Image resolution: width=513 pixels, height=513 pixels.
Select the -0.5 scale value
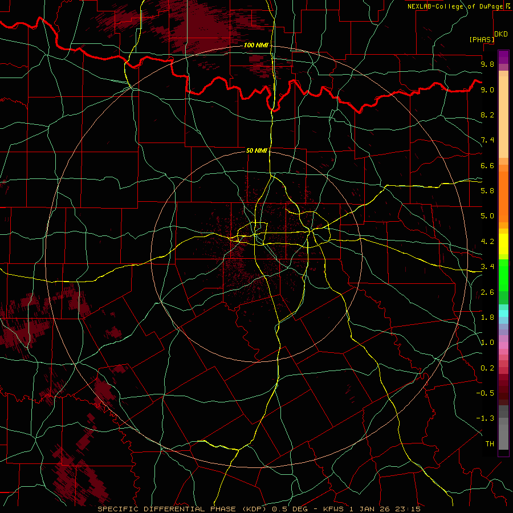485,393
